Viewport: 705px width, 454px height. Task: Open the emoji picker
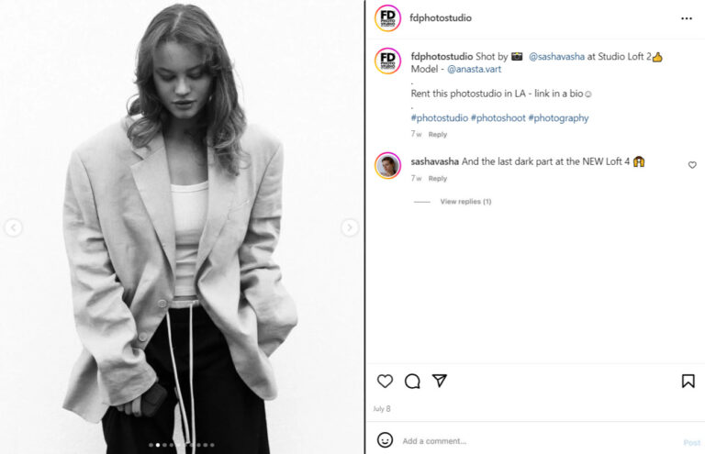point(386,440)
